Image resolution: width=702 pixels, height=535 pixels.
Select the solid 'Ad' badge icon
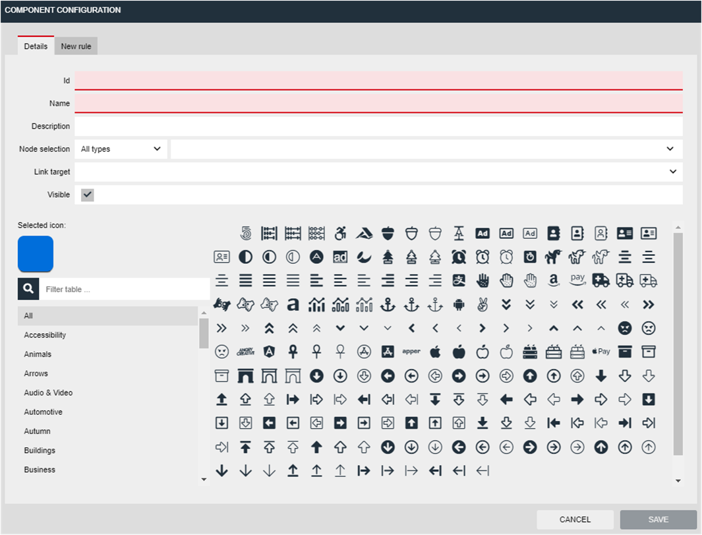click(483, 233)
